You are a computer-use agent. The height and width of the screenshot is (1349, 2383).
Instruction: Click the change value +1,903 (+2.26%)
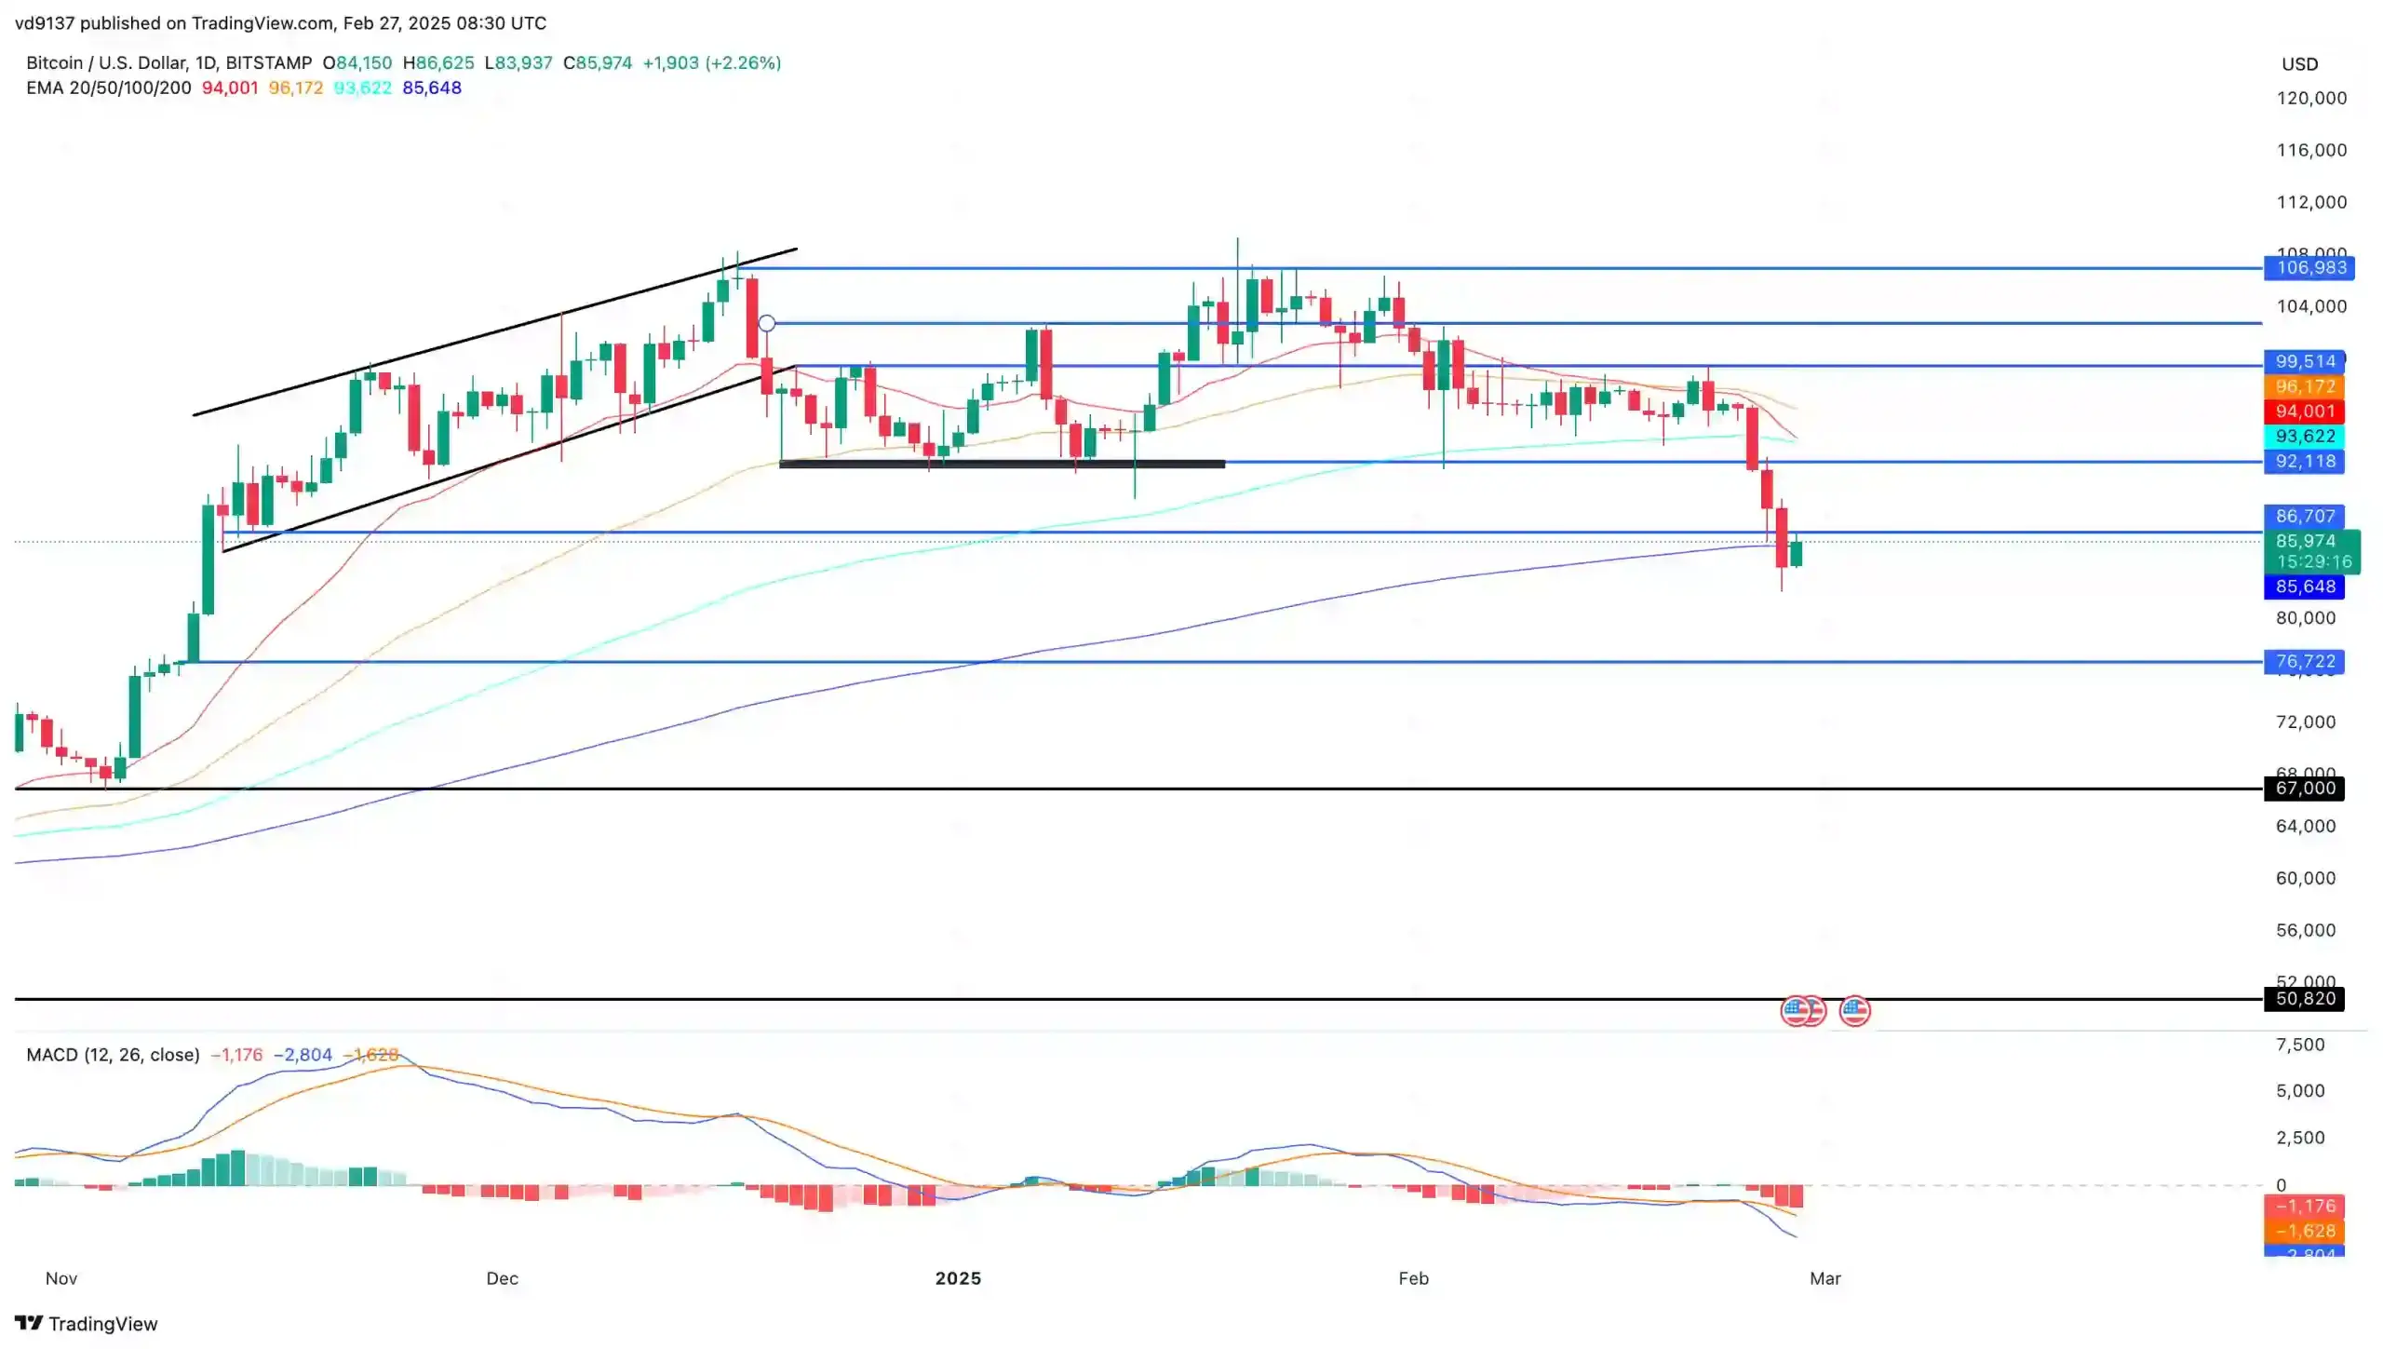click(712, 62)
